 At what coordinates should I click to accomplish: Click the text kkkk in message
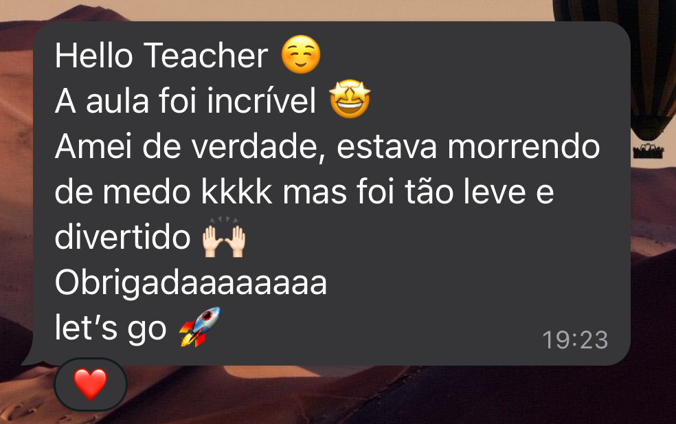pyautogui.click(x=237, y=191)
